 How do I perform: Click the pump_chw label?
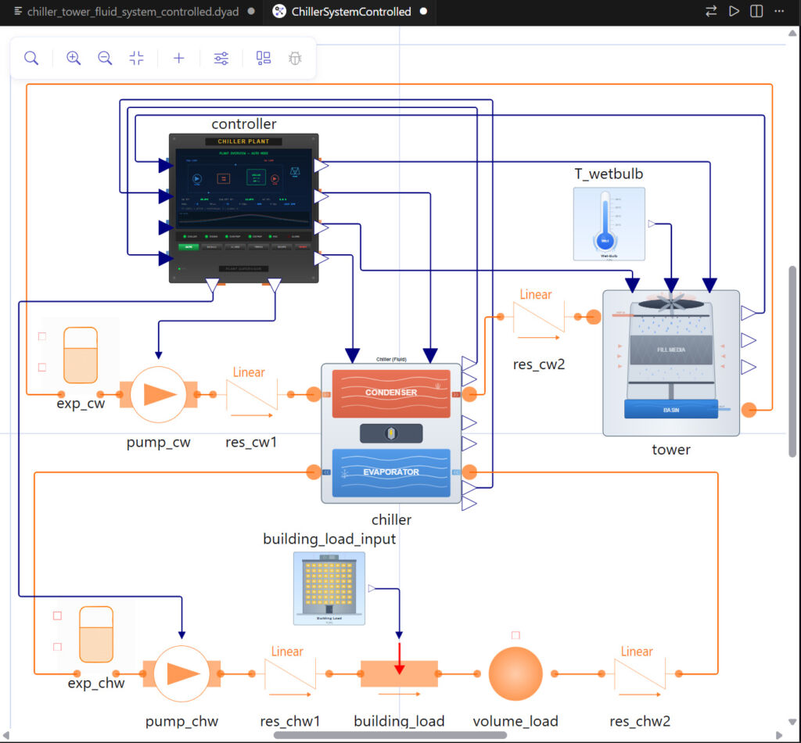click(181, 721)
